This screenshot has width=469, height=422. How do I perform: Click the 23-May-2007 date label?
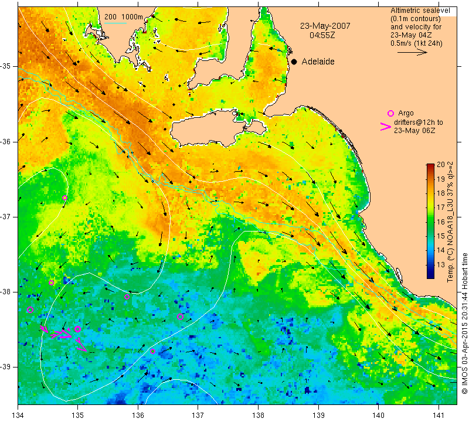coord(325,26)
